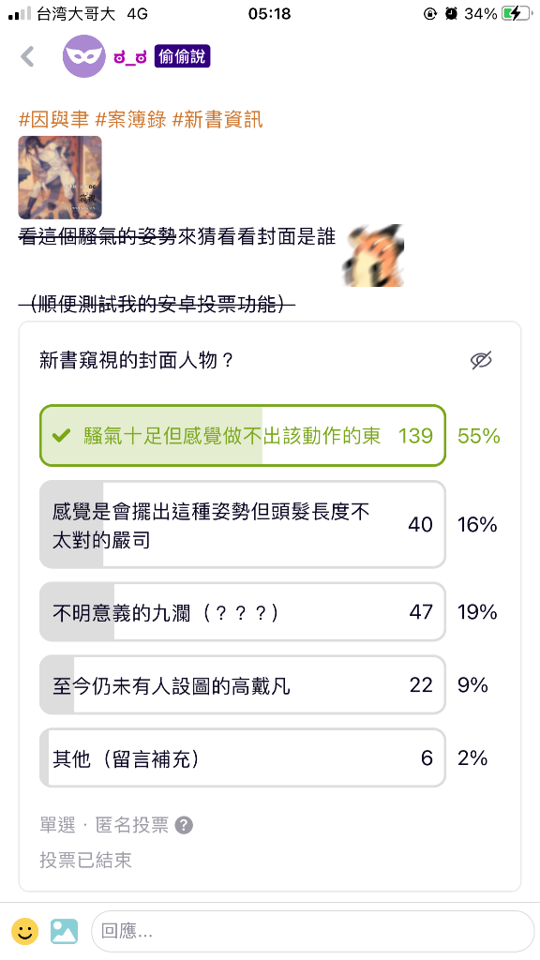Tap the question mark help icon

[x=184, y=825]
